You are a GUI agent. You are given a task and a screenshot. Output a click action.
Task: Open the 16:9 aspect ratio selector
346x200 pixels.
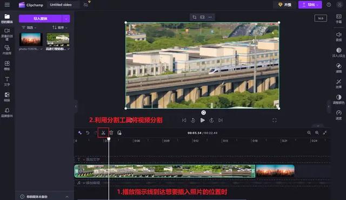(x=321, y=18)
